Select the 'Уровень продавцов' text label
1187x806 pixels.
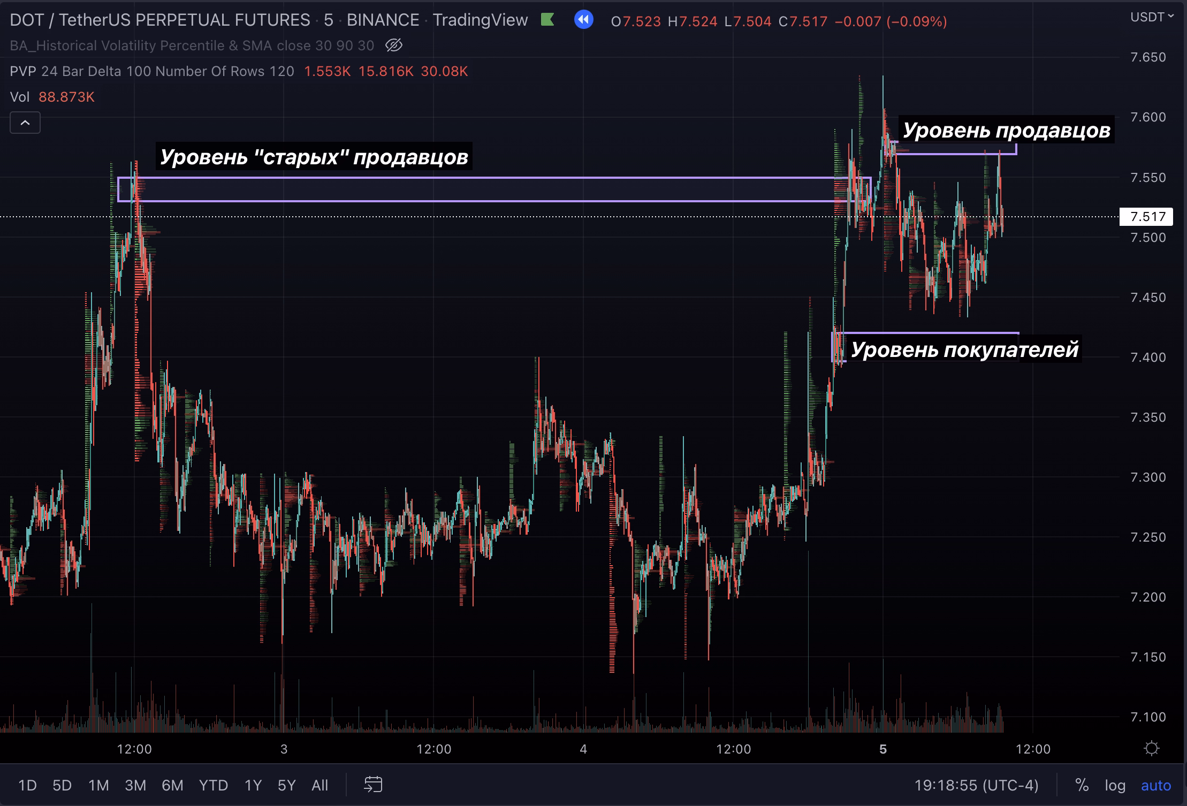point(1006,130)
